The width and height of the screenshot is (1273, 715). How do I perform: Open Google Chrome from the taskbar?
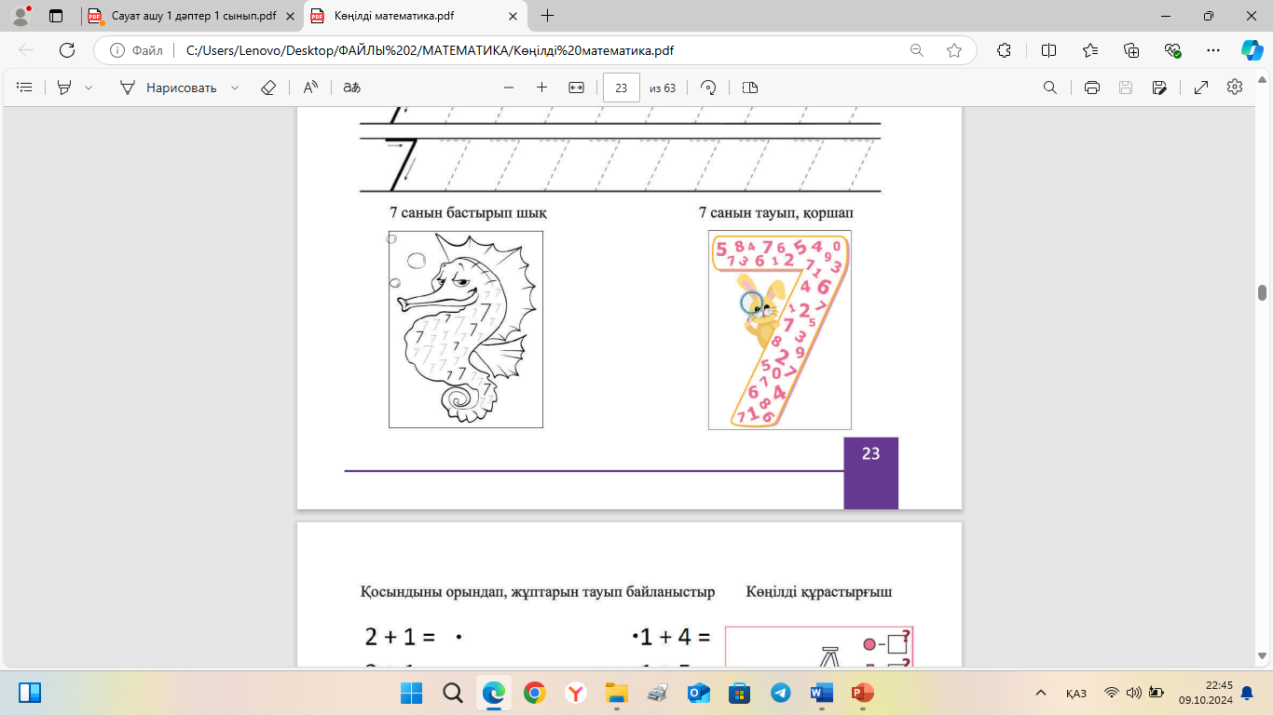(x=534, y=693)
